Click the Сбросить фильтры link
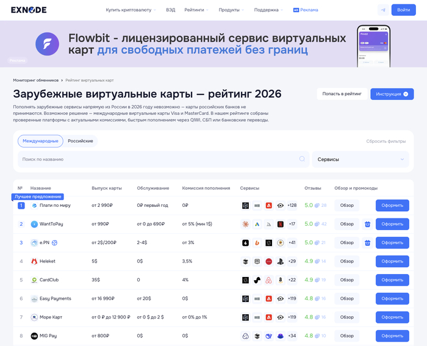Viewport: 427px width, 346px height. 386,141
